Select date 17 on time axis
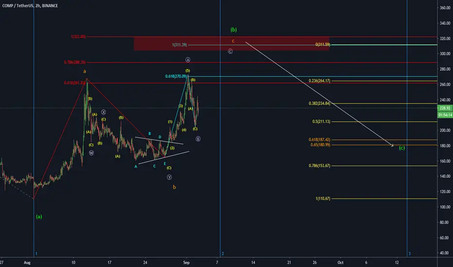This screenshot has height=267, width=453. click(109, 262)
